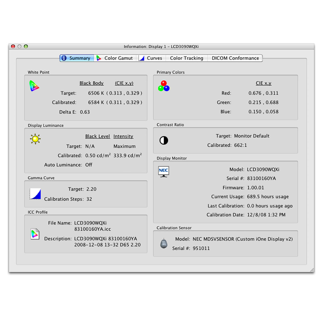323x323 pixels.
Task: Click the window resize grip corner
Action: tap(312, 270)
